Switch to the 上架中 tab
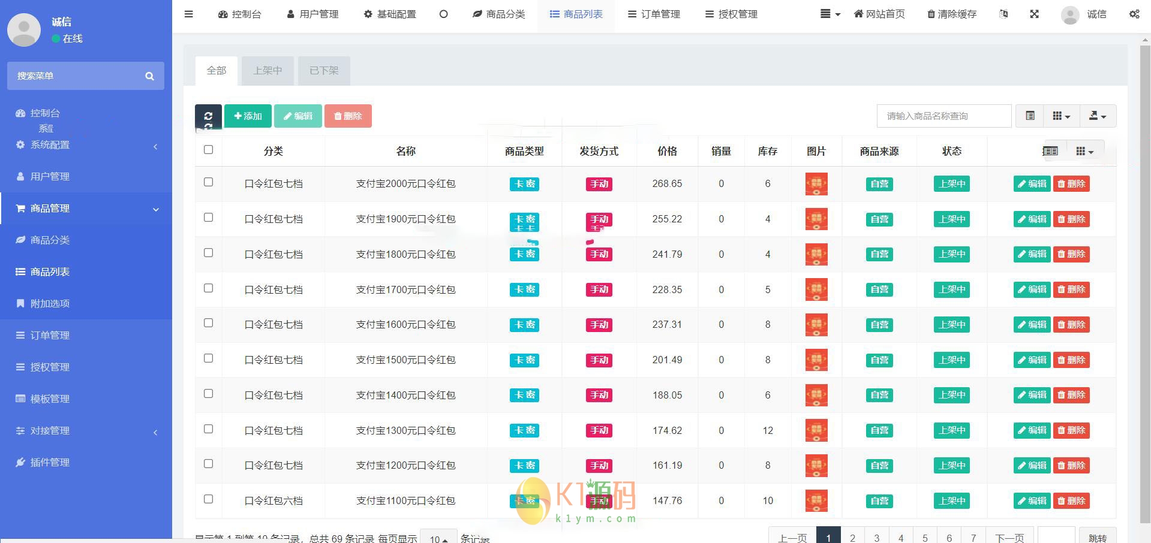 (x=268, y=71)
